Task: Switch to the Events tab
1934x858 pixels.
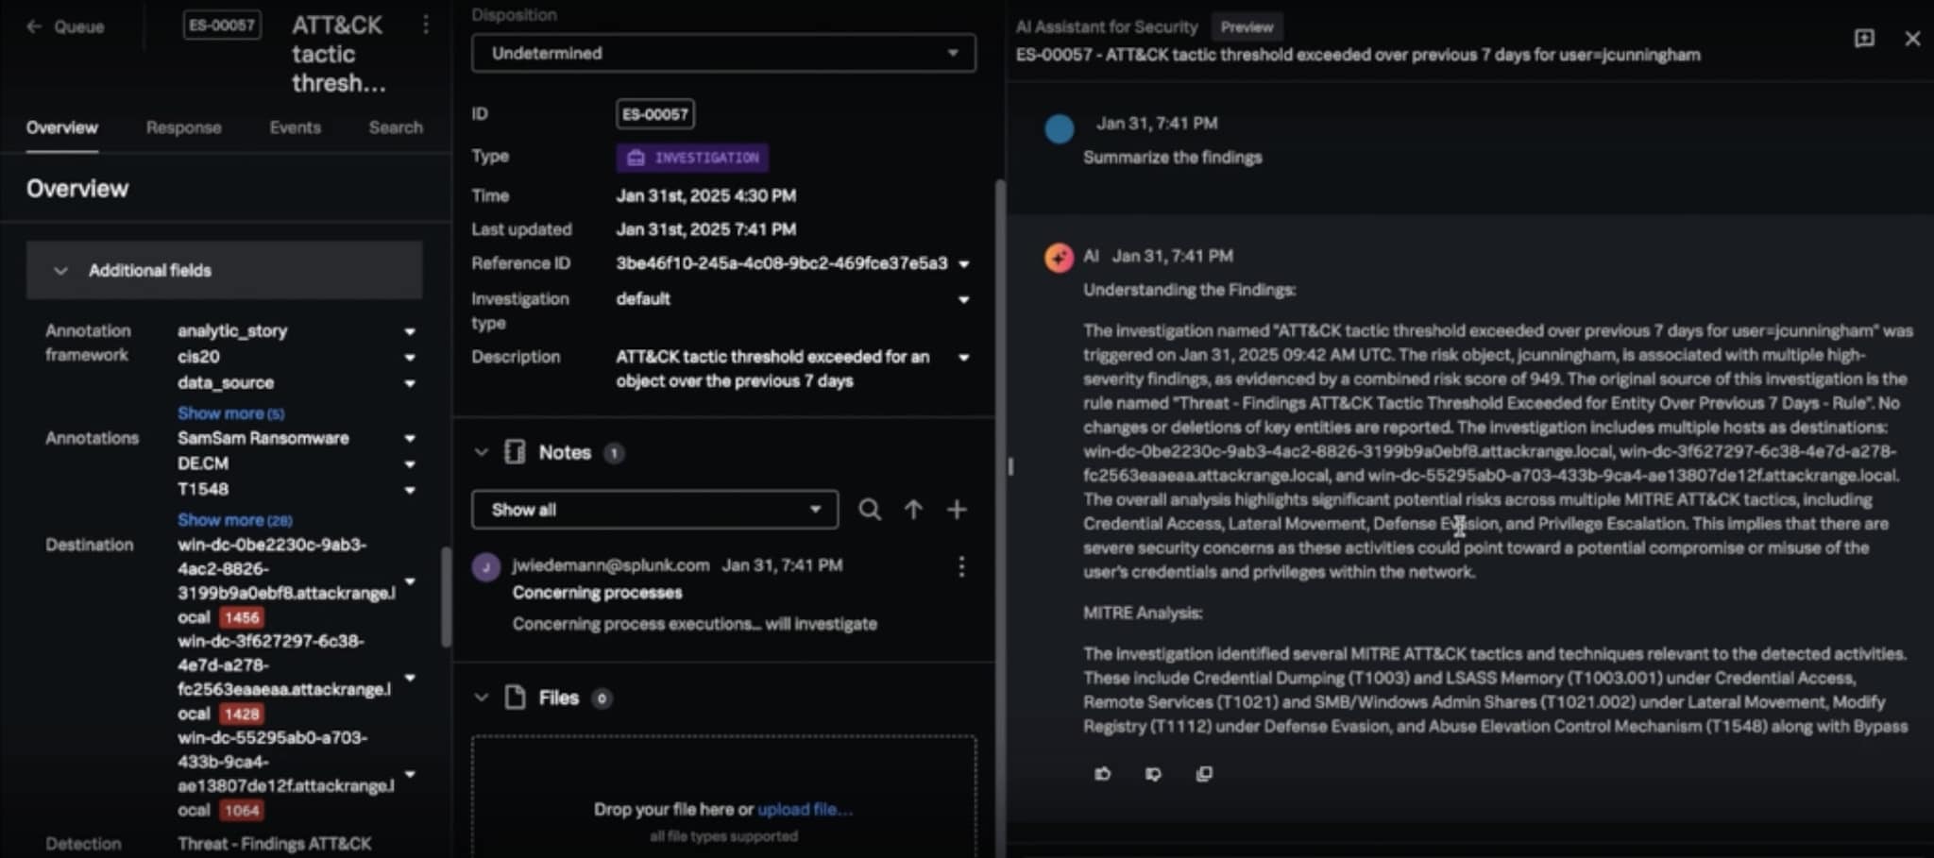Action: [x=295, y=127]
